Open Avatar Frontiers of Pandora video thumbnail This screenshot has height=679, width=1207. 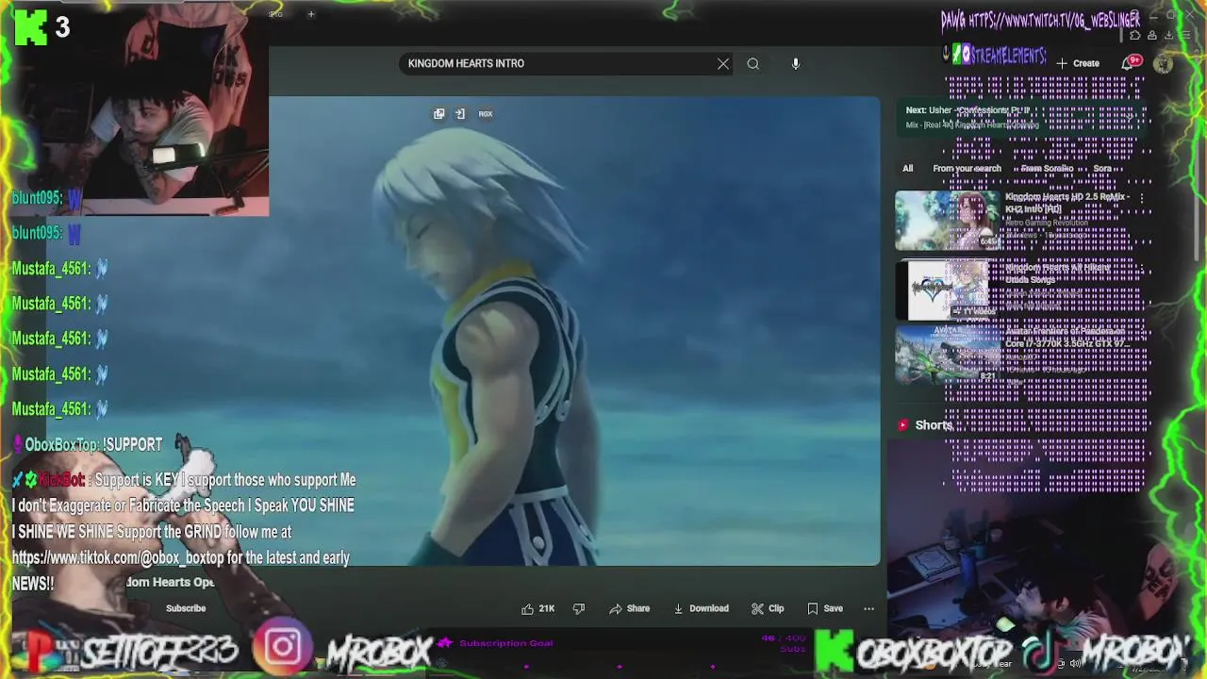(x=947, y=355)
